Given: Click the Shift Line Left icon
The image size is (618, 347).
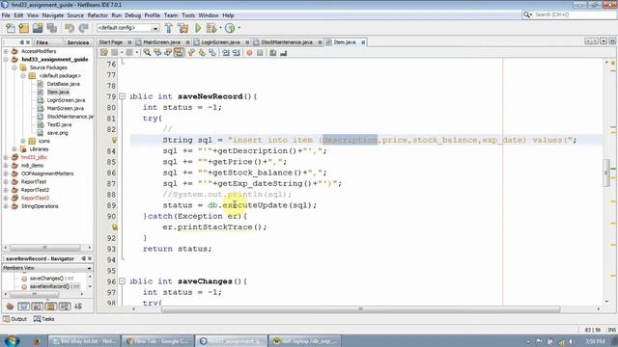Looking at the screenshot, I should (x=226, y=53).
